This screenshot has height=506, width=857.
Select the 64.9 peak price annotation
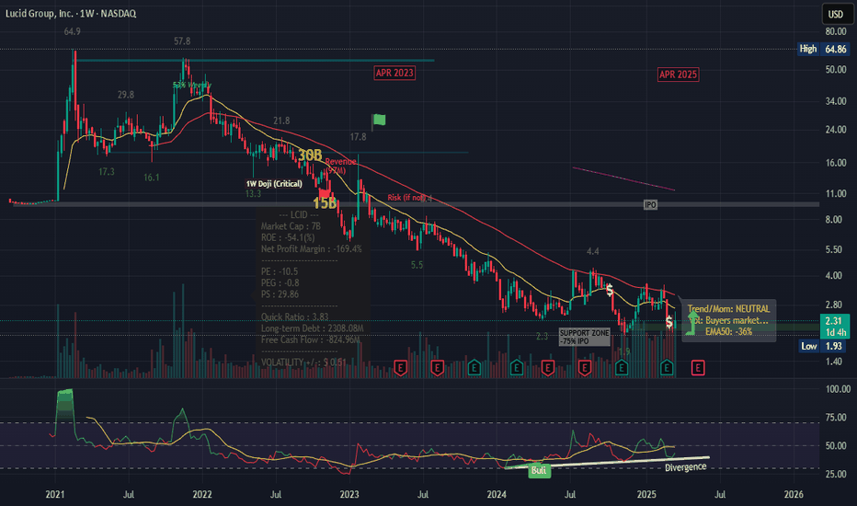pyautogui.click(x=72, y=31)
